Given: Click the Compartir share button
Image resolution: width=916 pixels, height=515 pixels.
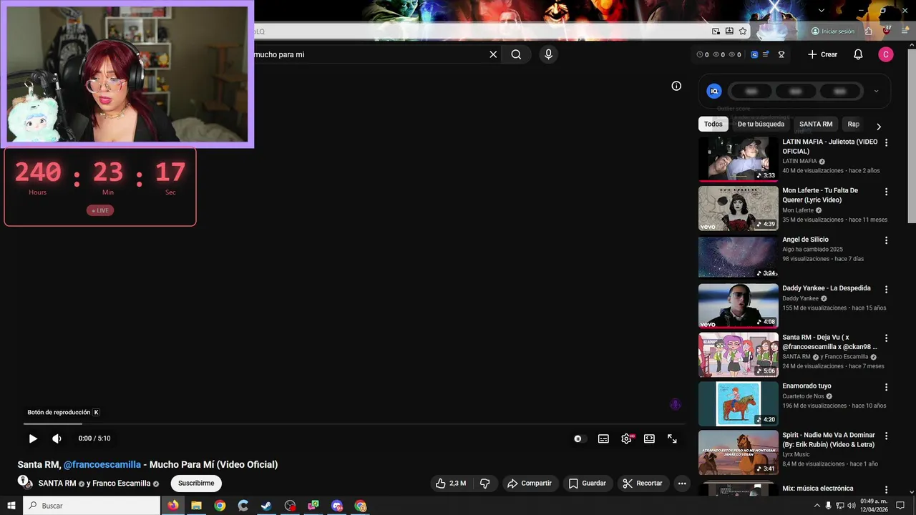Looking at the screenshot, I should [530, 484].
